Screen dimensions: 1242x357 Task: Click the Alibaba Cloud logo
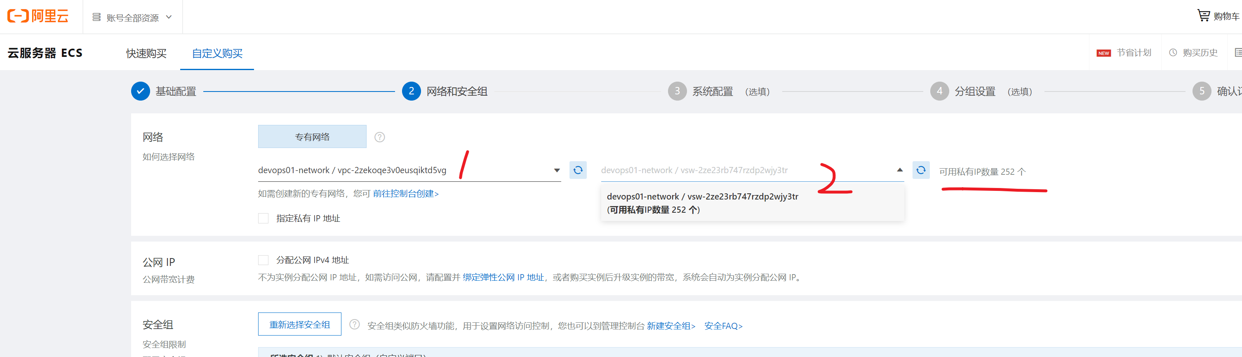point(38,16)
